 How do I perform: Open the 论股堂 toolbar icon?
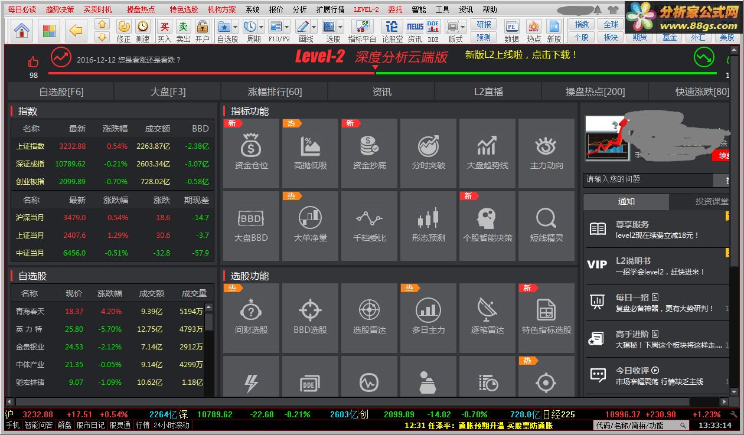click(x=391, y=30)
